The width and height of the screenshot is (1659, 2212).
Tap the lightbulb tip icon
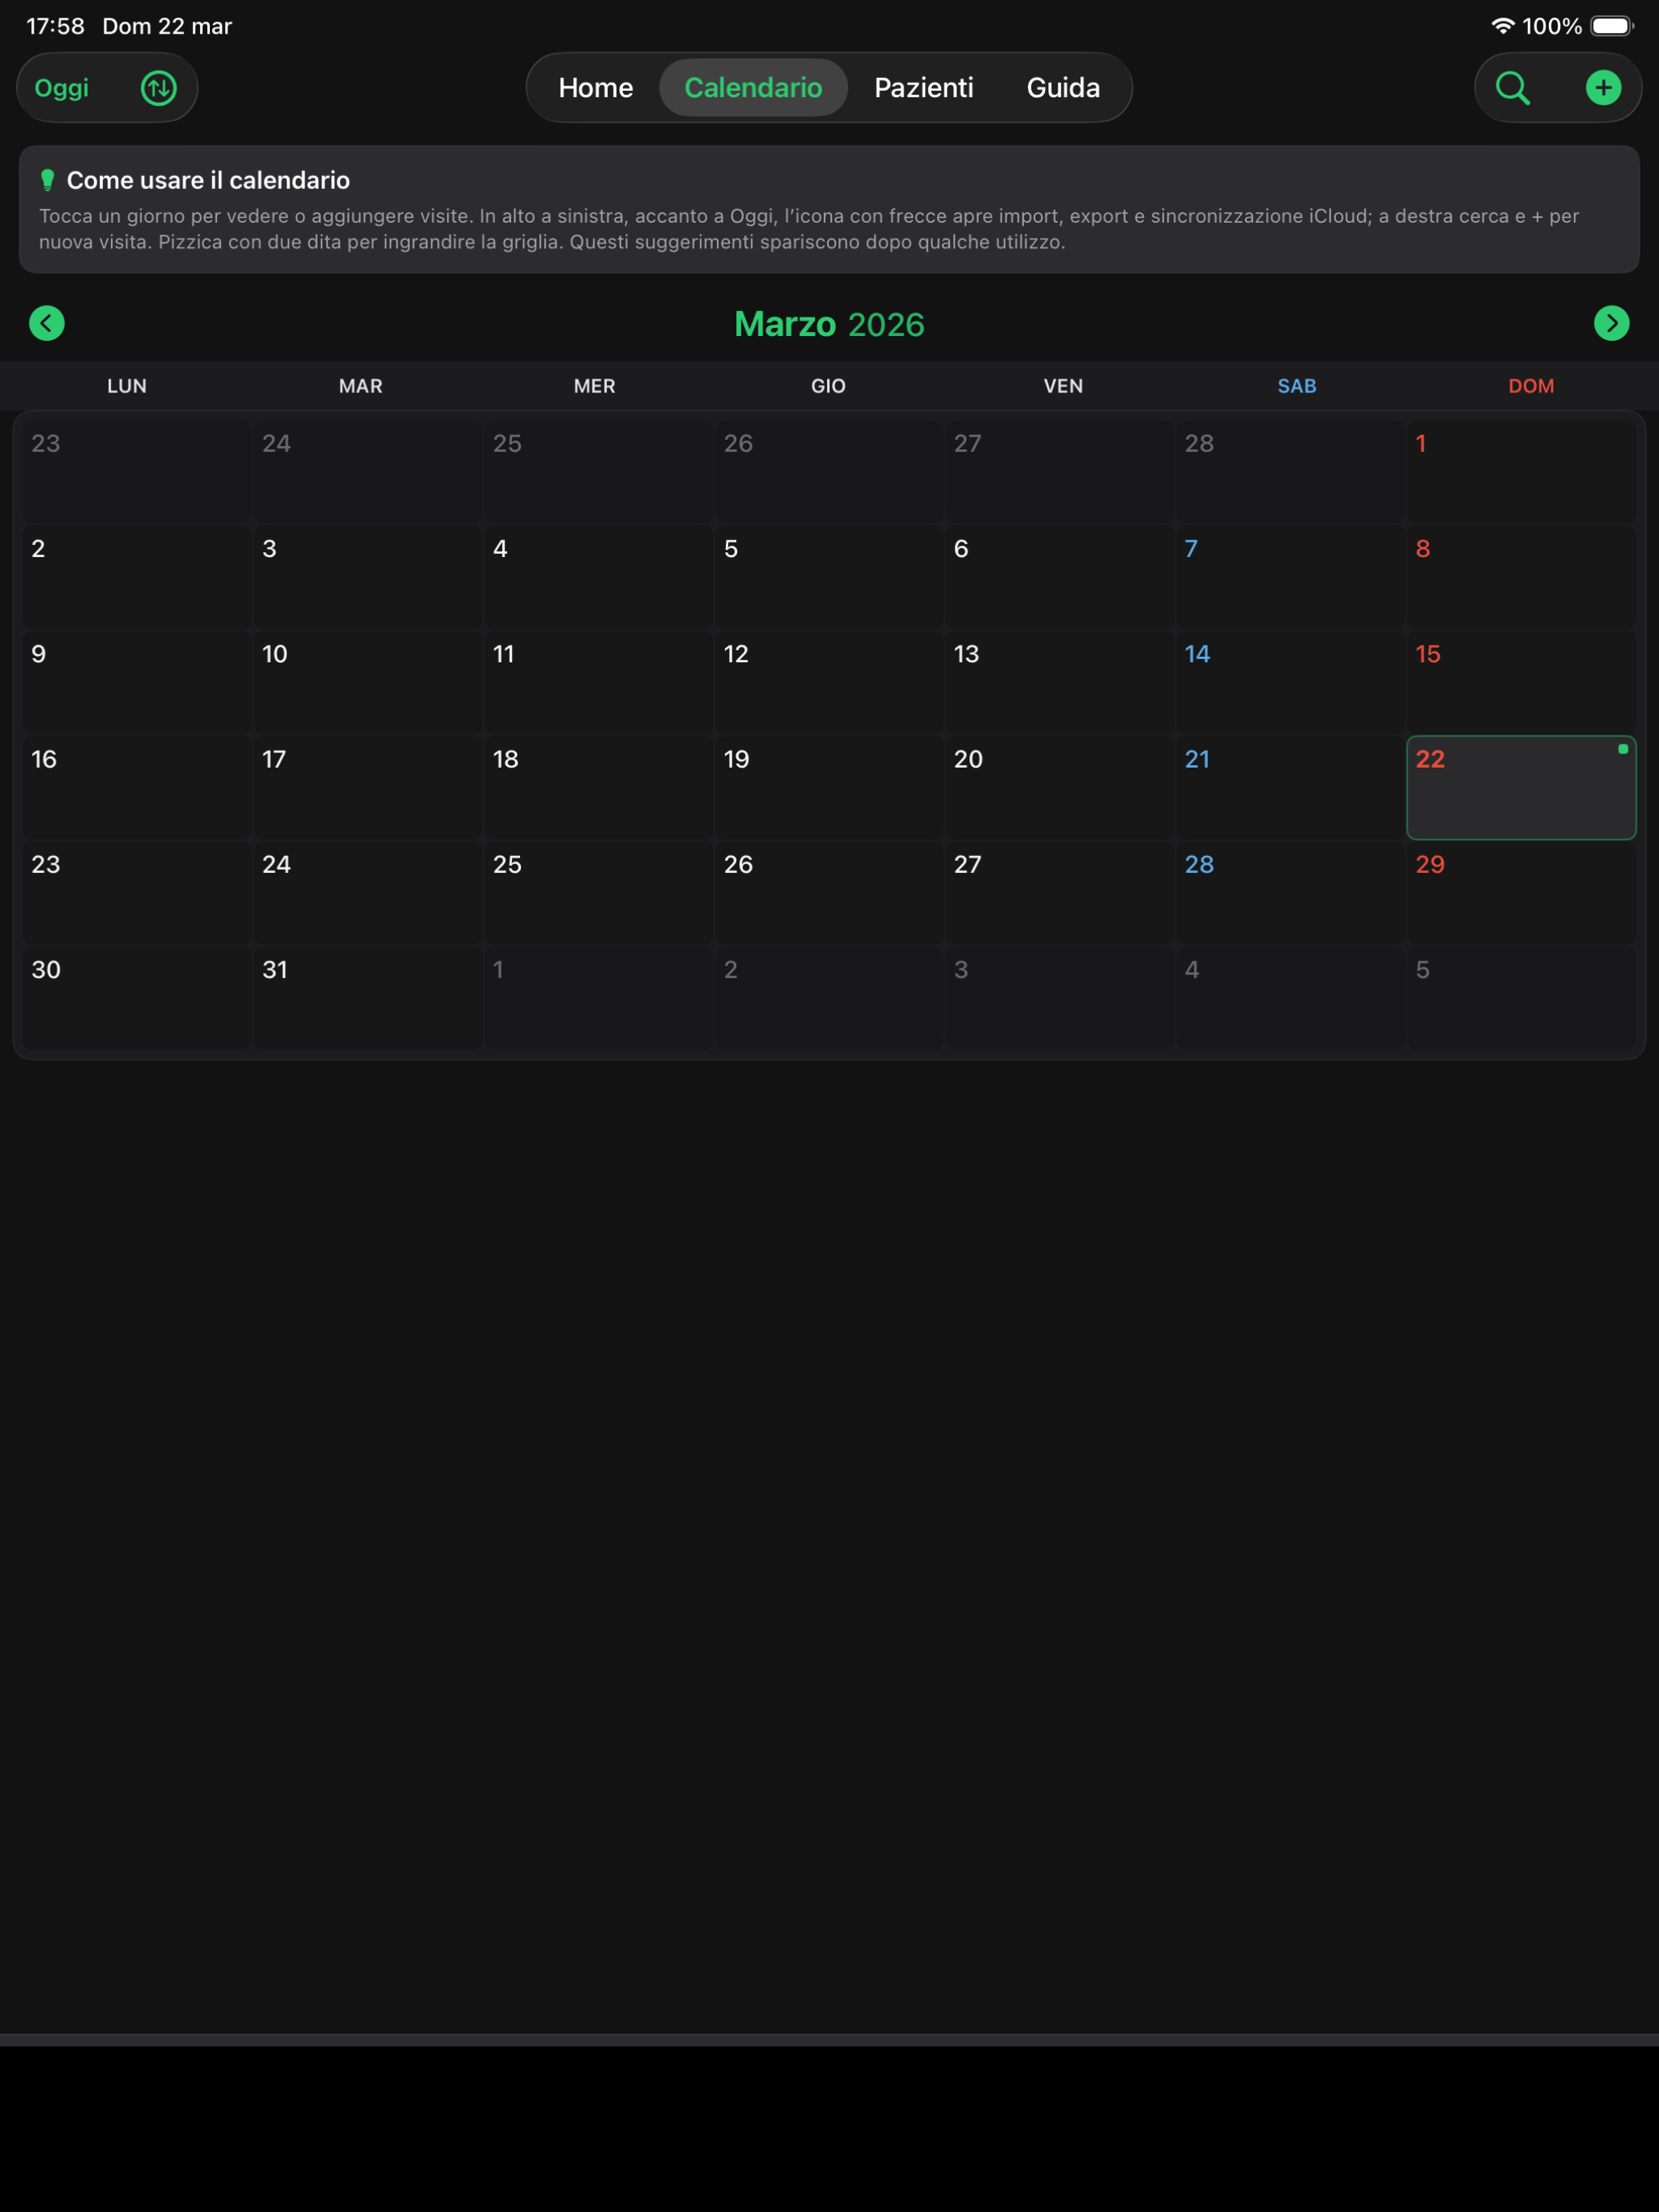tap(47, 180)
